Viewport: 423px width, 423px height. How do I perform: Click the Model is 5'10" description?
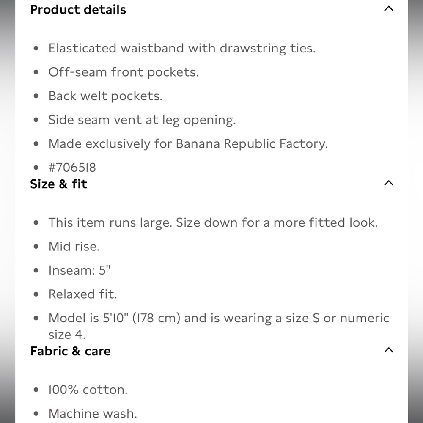coord(219,326)
